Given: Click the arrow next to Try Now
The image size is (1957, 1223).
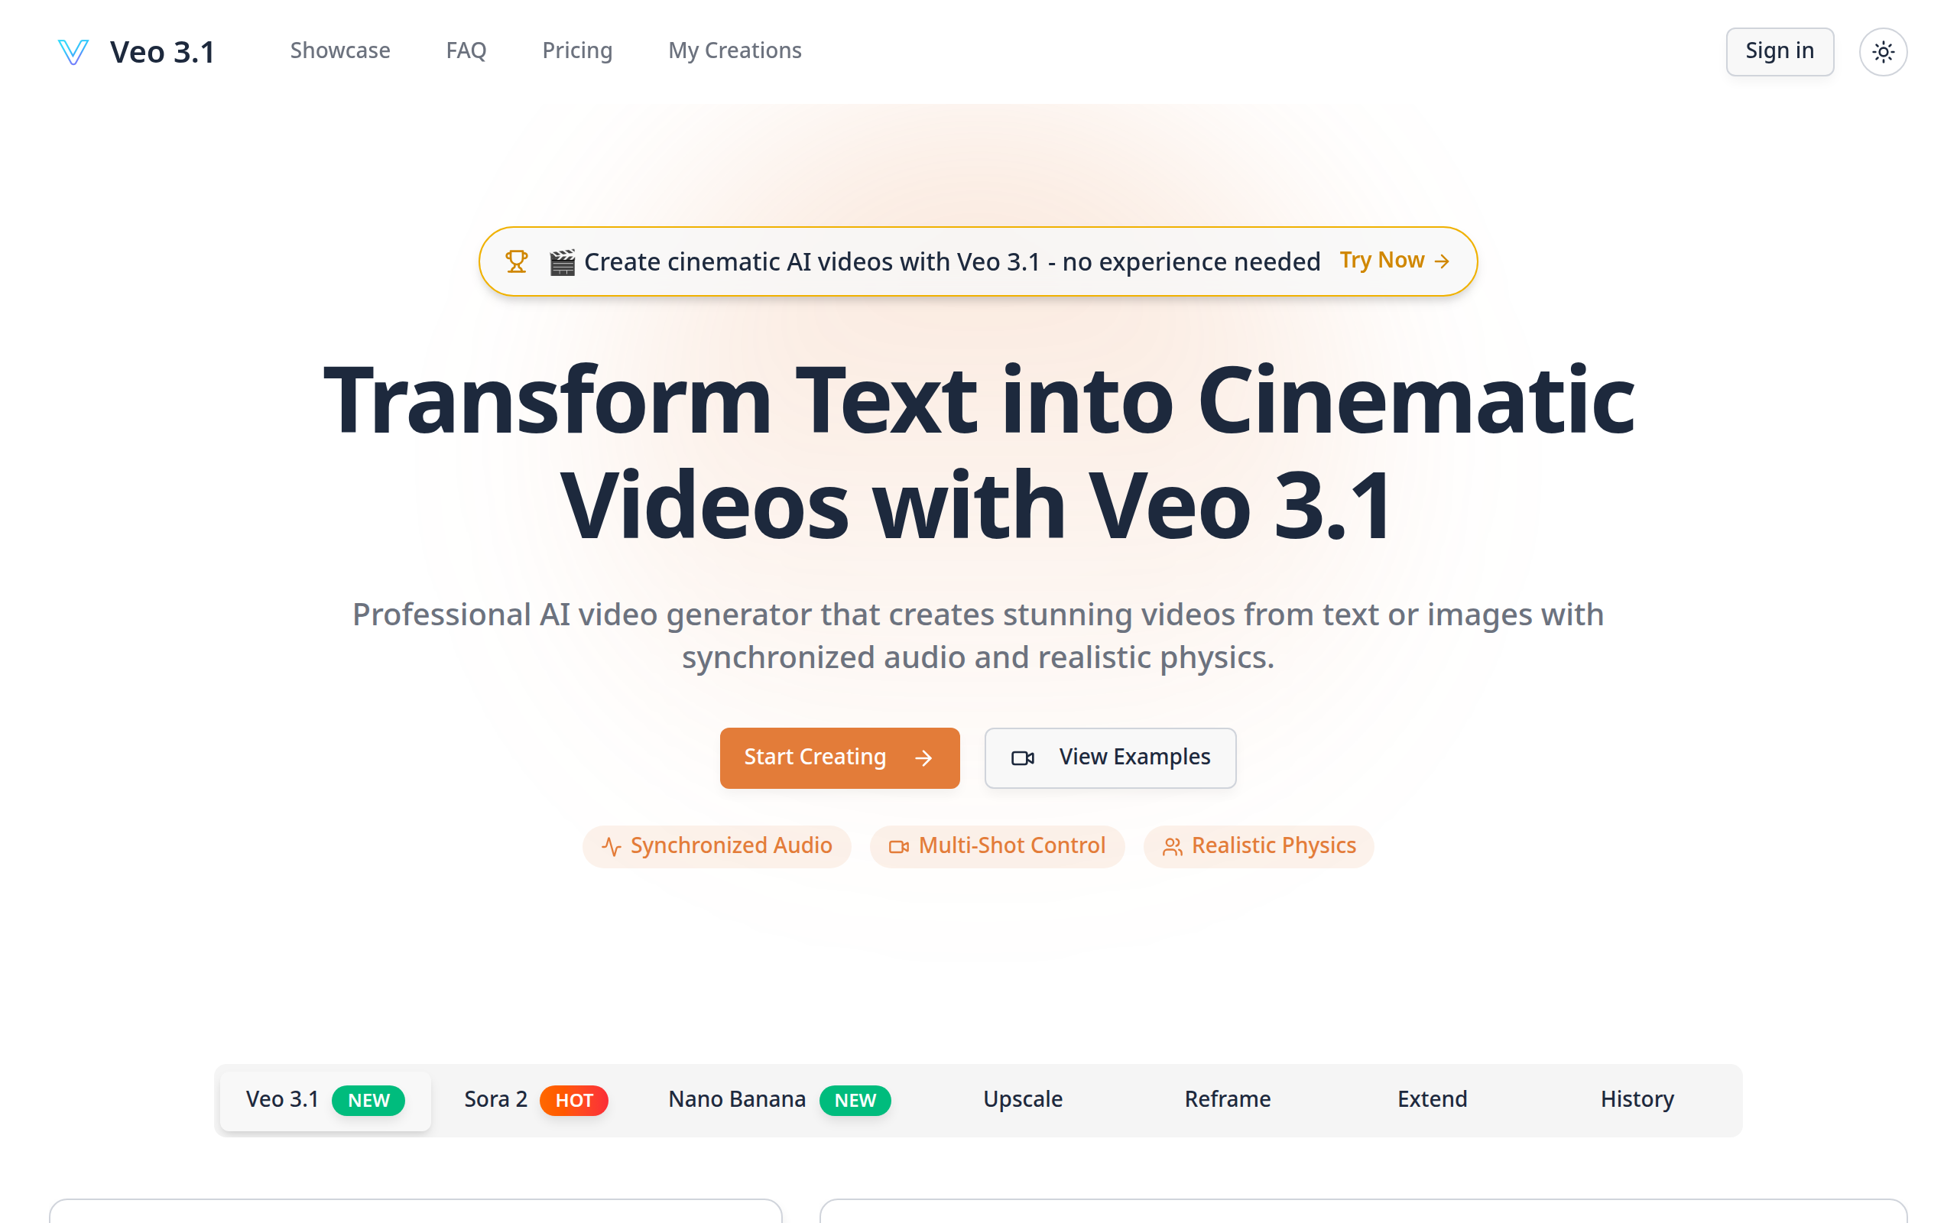Looking at the screenshot, I should 1443,261.
